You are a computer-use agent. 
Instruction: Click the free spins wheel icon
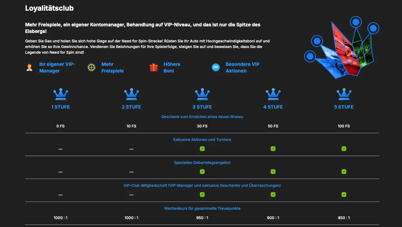pyautogui.click(x=91, y=68)
